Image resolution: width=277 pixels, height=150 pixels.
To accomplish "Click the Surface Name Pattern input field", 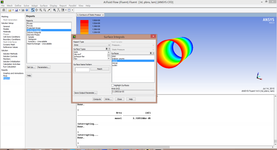I will (82, 70).
